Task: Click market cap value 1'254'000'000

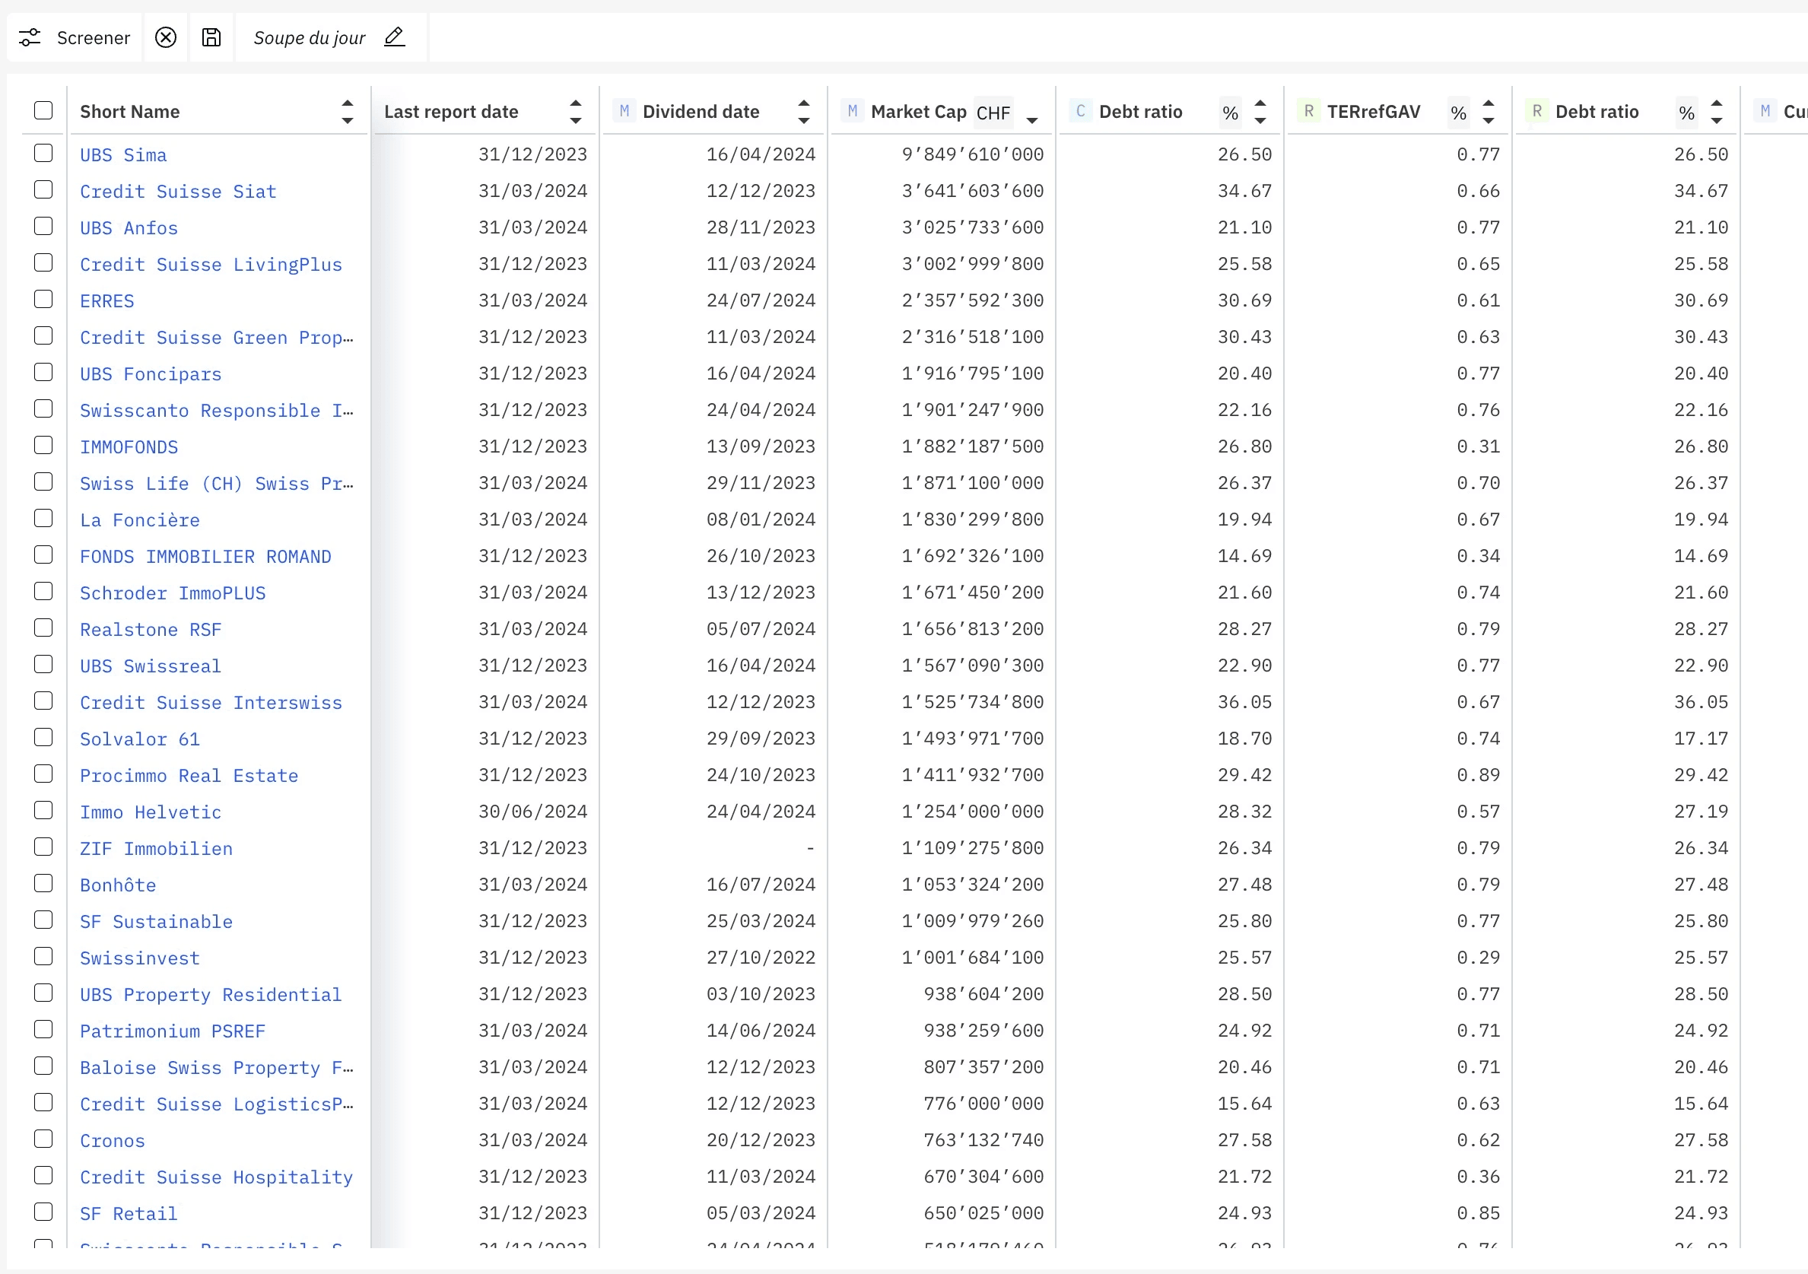Action: point(974,811)
